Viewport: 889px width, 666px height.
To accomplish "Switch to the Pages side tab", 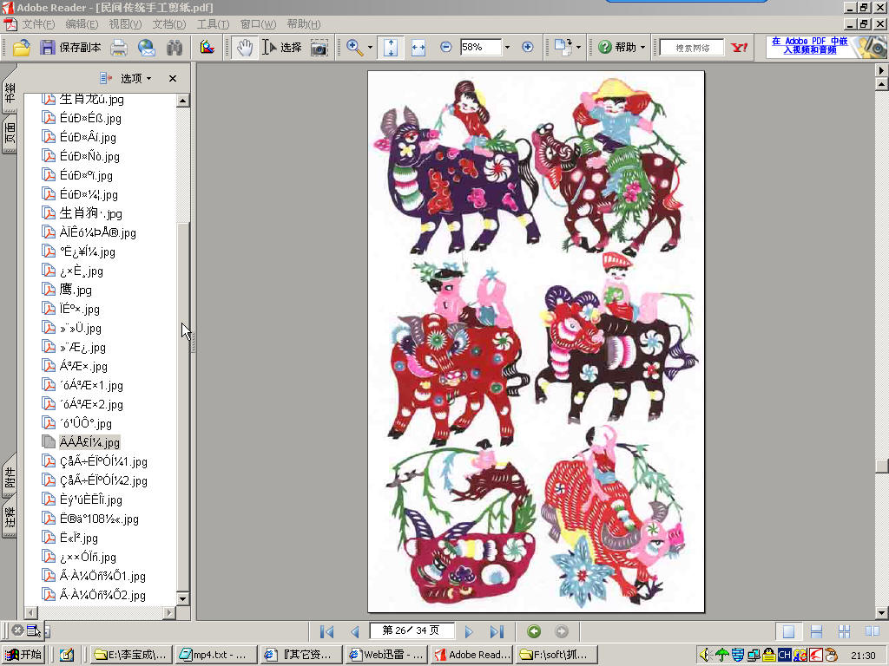I will 10,134.
